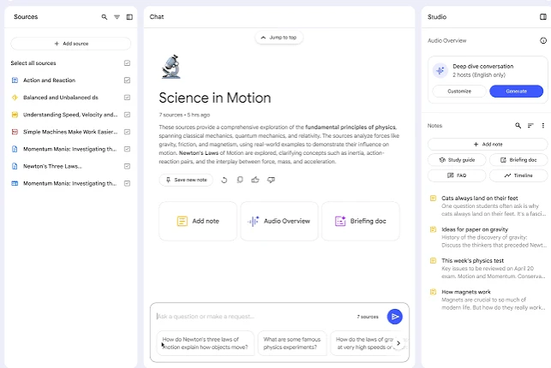Uncheck Balanced and Unbalanced source
The width and height of the screenshot is (551, 368).
127,98
